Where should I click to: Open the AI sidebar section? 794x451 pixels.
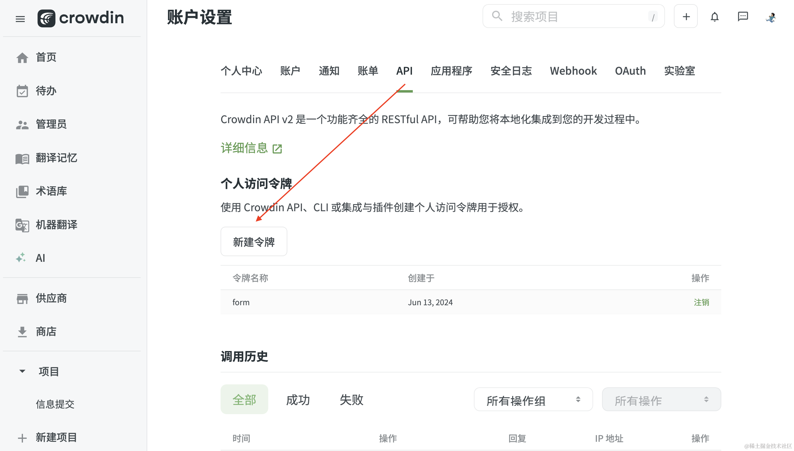(x=40, y=258)
